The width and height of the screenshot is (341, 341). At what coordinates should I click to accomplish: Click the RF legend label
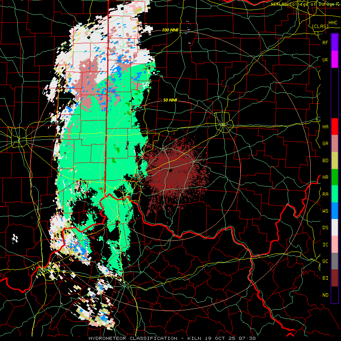[x=325, y=42]
